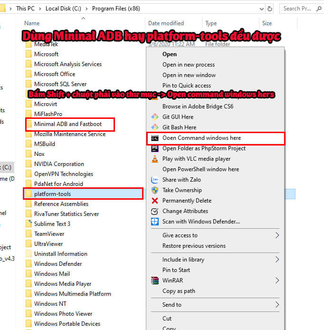Choose Open PowerShell window here
The width and height of the screenshot is (324, 330).
click(200, 169)
